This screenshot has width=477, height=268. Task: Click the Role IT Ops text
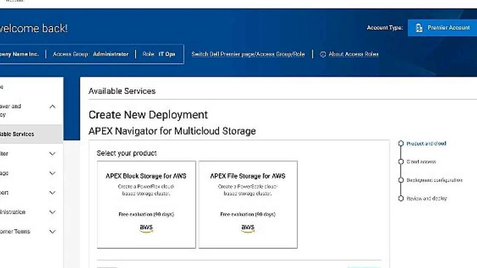pyautogui.click(x=159, y=54)
